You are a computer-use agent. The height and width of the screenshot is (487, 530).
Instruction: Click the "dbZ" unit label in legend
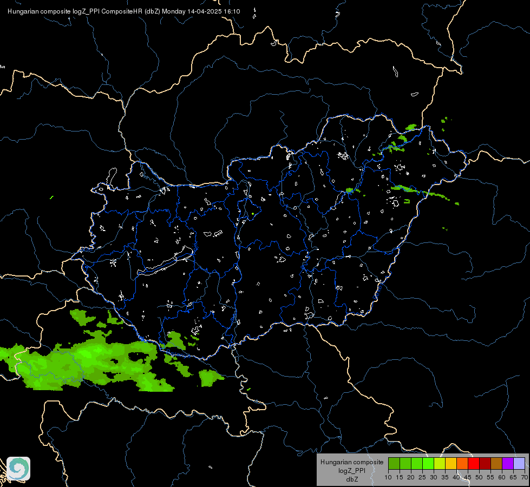tap(352, 479)
